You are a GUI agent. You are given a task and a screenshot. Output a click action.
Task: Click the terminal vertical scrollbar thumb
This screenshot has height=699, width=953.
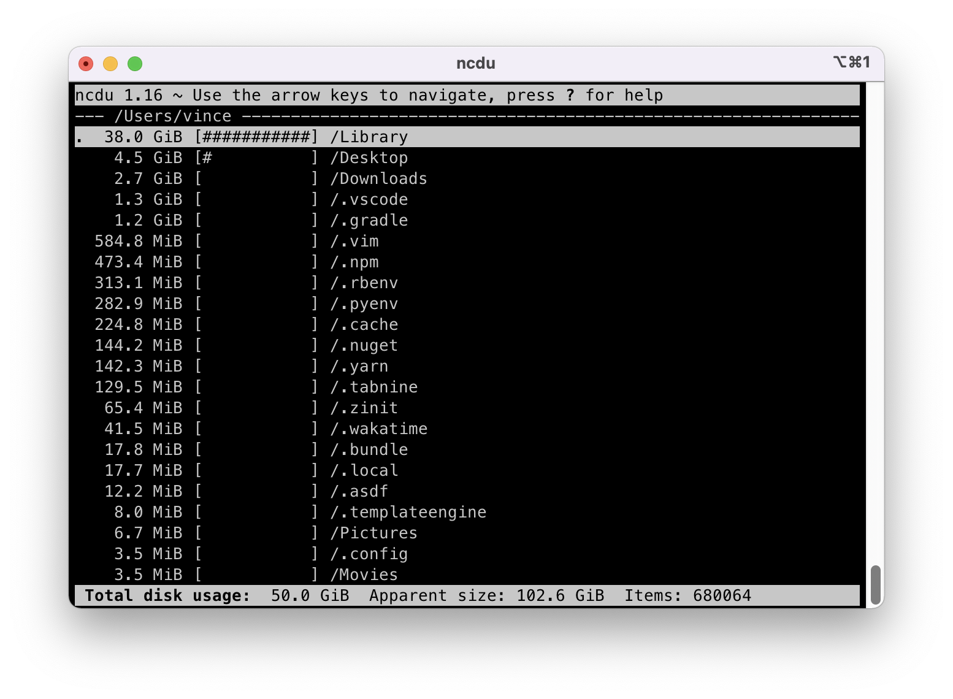point(876,585)
